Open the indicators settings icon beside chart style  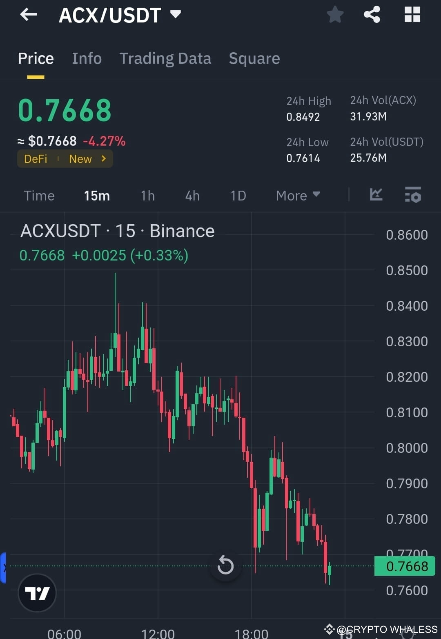(x=413, y=195)
